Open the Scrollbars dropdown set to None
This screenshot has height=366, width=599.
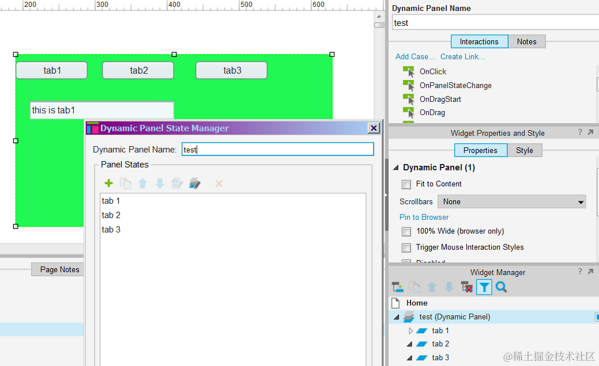point(511,201)
